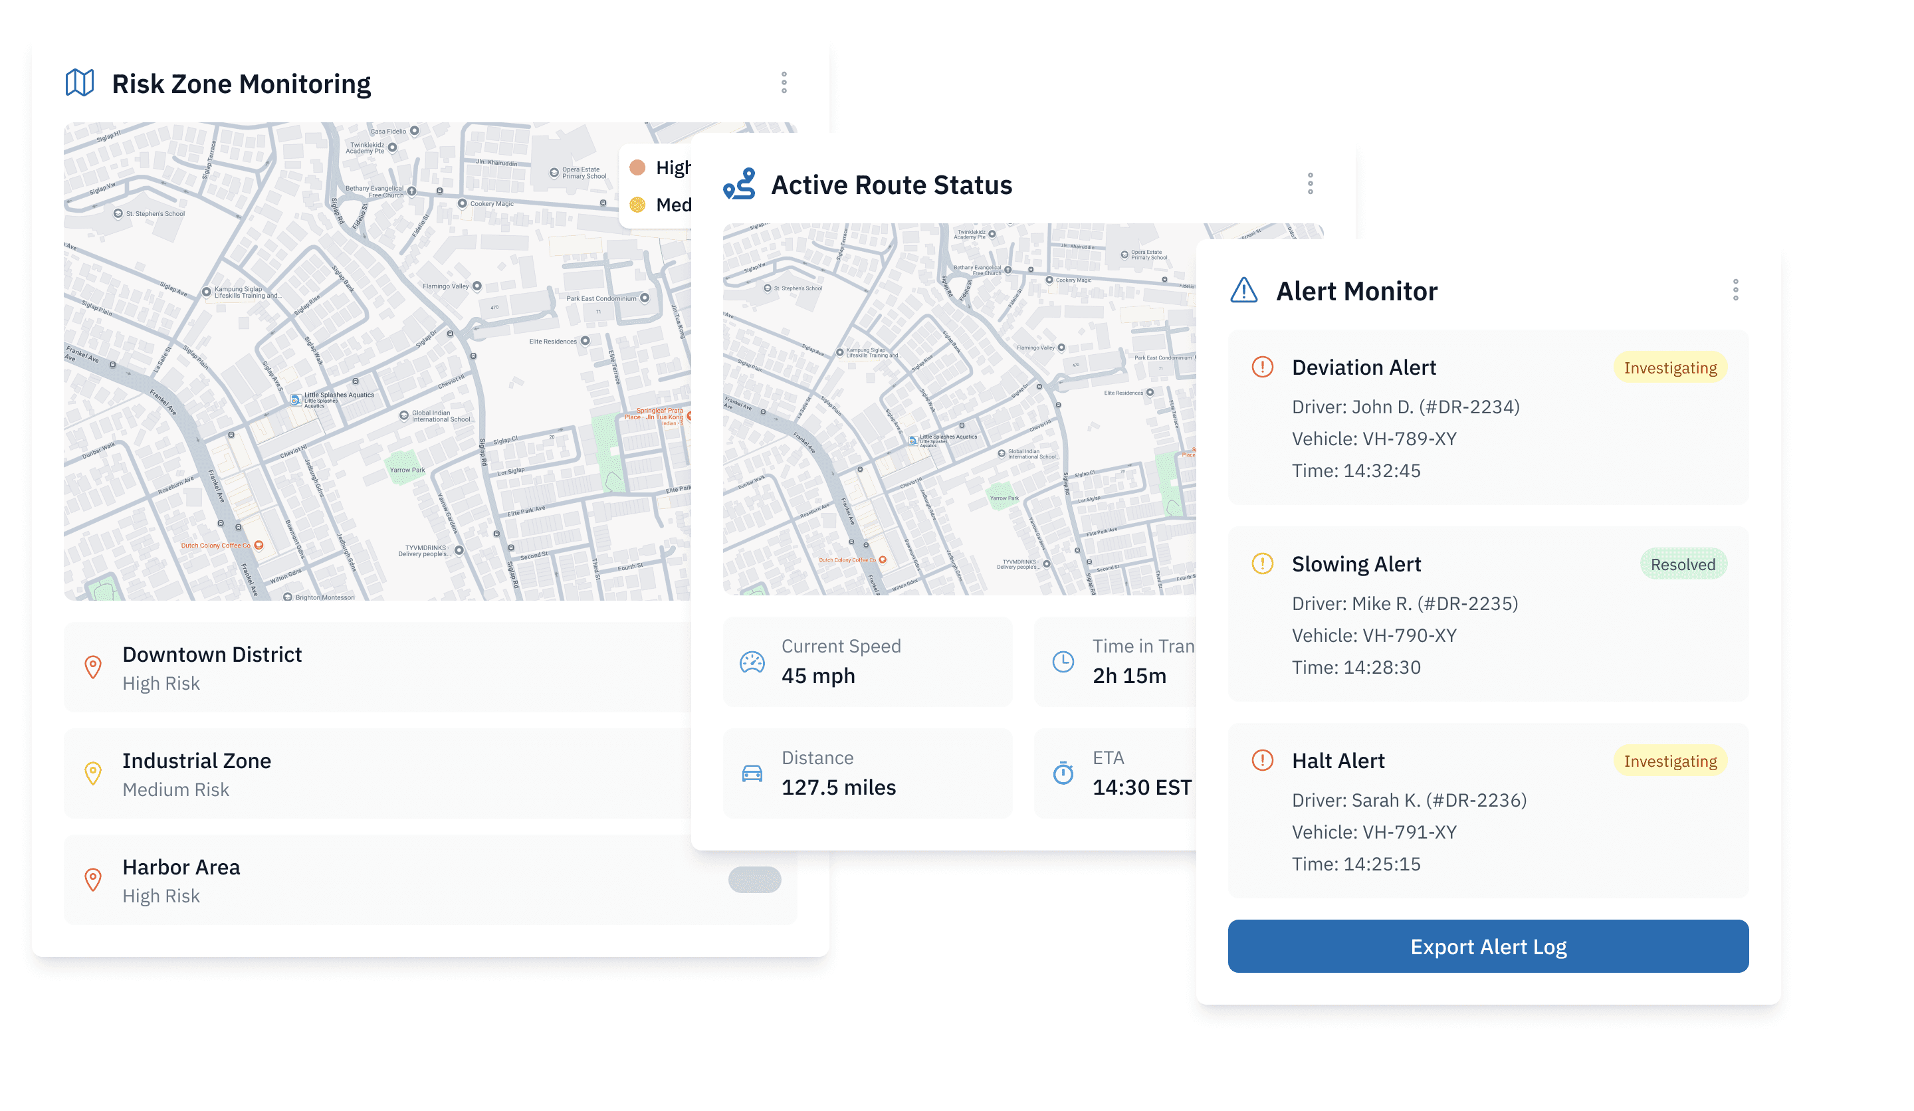Click the ETA stopwatch icon

click(x=1063, y=773)
